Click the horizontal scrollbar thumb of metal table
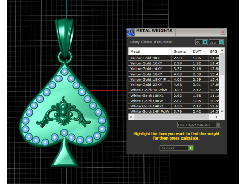The image size is (246, 184). click(x=172, y=117)
